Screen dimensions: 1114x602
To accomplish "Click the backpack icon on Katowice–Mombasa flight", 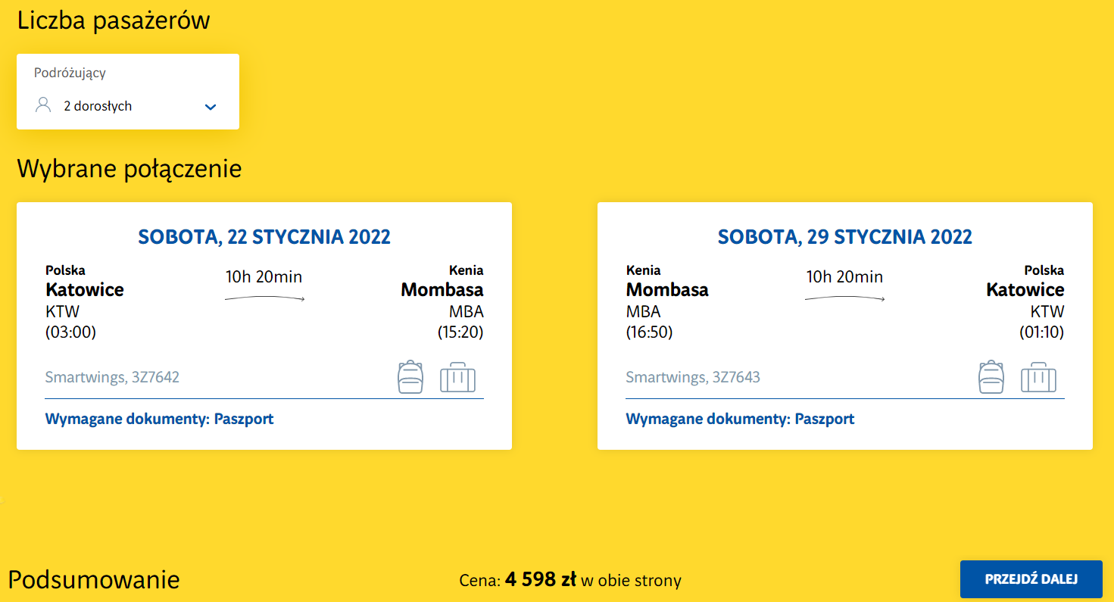I will 410,377.
